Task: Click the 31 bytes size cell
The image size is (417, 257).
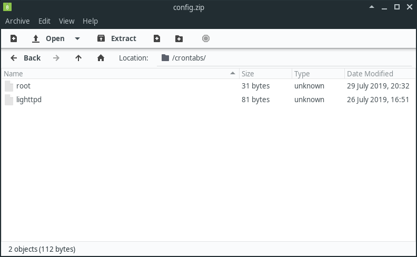Action: [x=255, y=86]
